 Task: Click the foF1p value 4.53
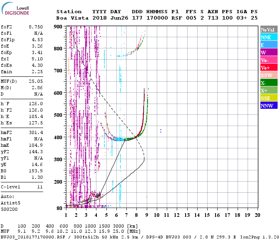click(x=37, y=40)
